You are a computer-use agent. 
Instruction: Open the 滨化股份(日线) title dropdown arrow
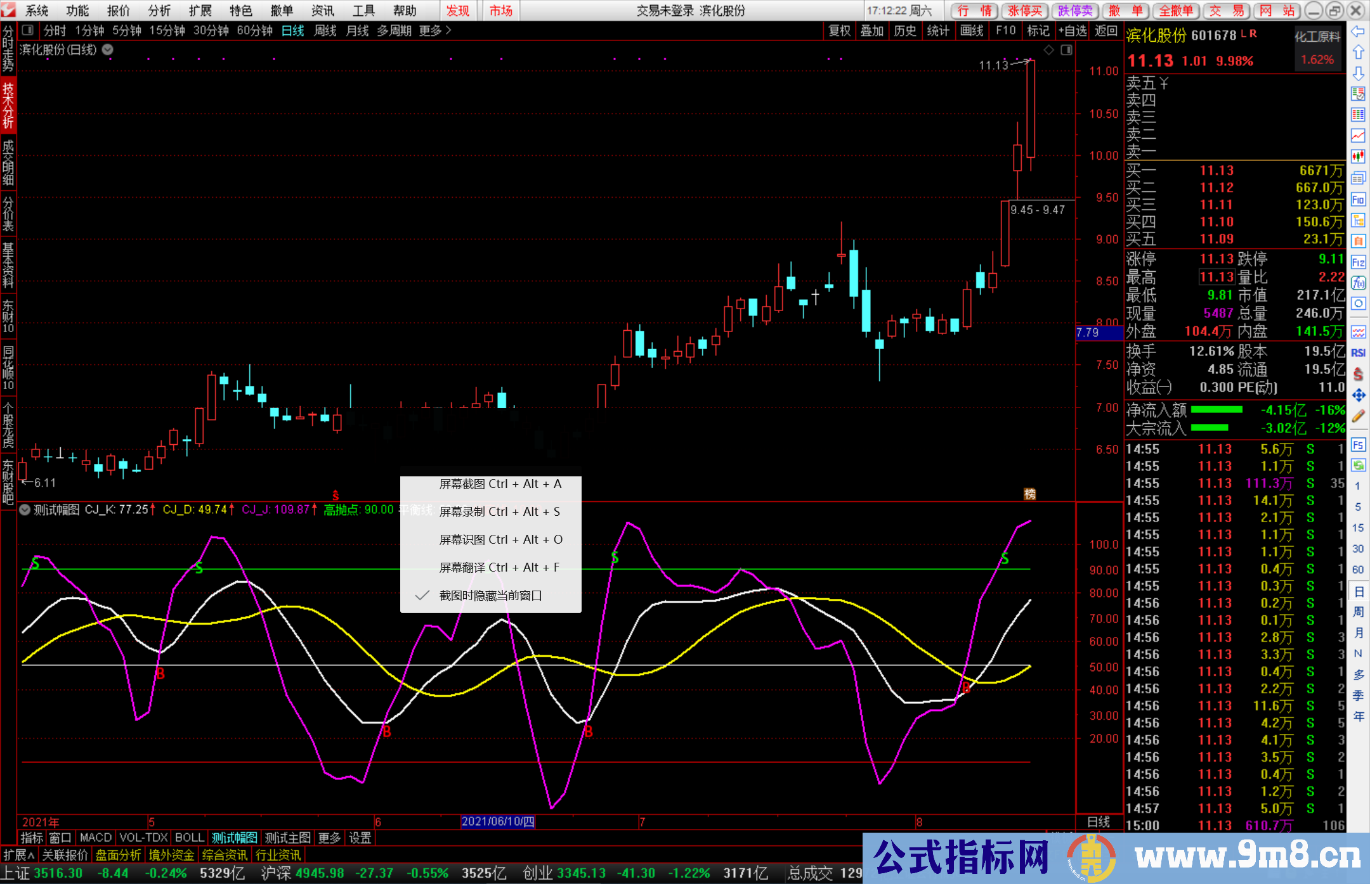[108, 50]
